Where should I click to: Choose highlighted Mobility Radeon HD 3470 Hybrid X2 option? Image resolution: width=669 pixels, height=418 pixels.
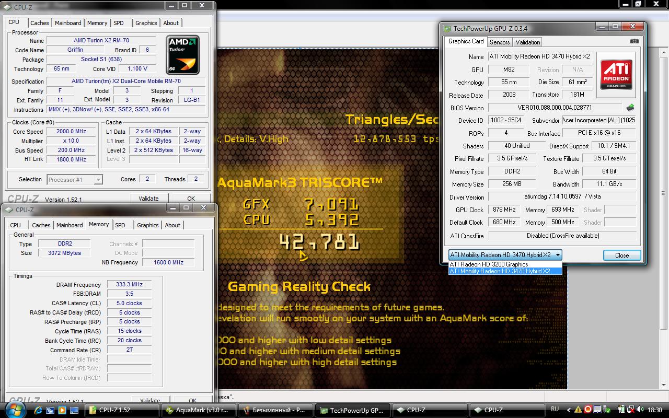tap(505, 271)
